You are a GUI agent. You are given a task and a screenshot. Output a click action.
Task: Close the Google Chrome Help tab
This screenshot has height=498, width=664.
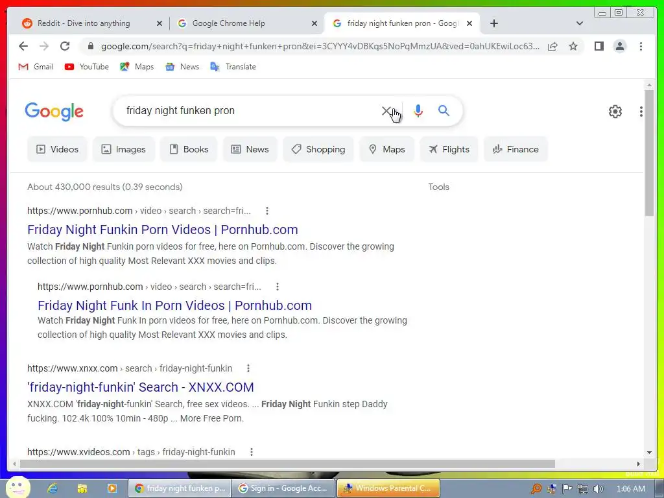314,23
